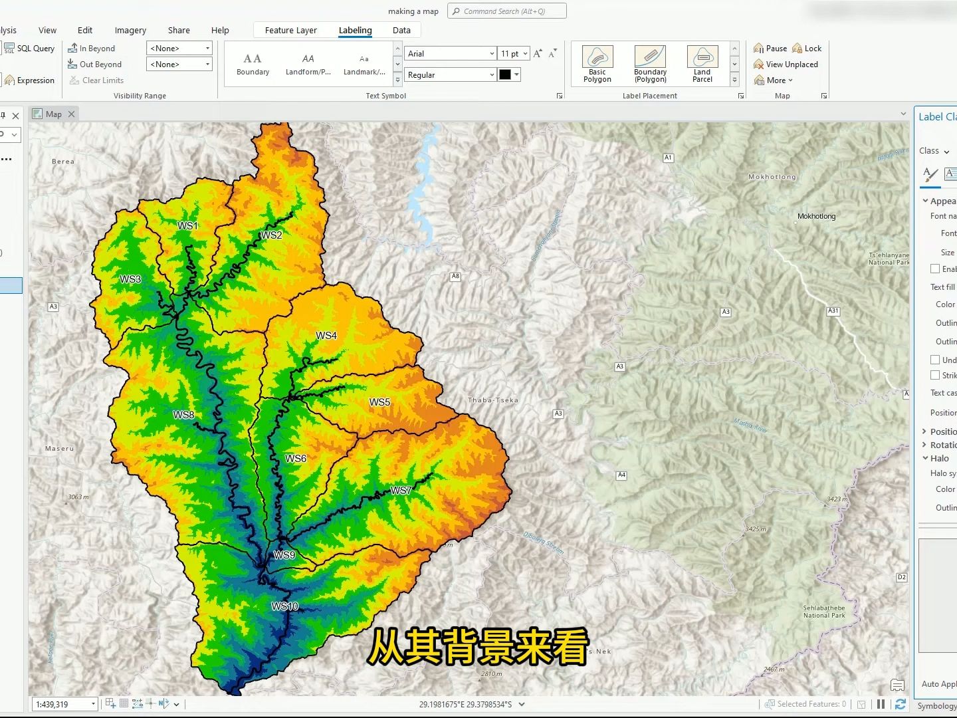Increase font size with the larger A icon
Image resolution: width=957 pixels, height=718 pixels.
pos(538,53)
